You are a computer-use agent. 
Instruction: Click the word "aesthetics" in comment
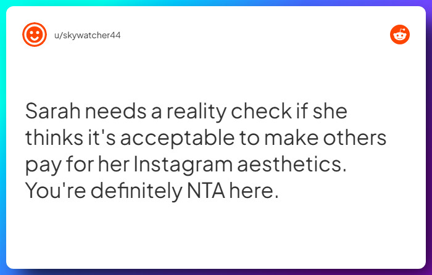292,165
